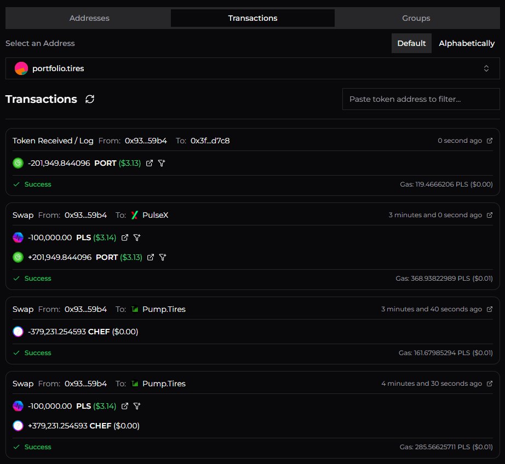Open PLS token link in Pump.Tires swap
The image size is (505, 464).
(125, 406)
